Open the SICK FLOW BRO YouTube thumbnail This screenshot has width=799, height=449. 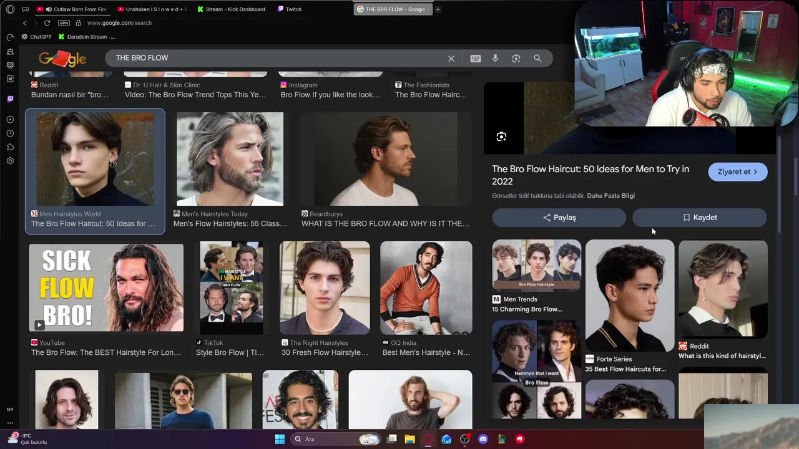(106, 287)
